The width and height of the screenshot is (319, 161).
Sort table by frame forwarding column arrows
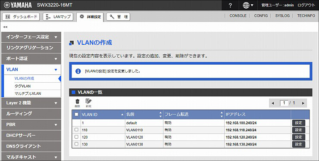coord(222,115)
